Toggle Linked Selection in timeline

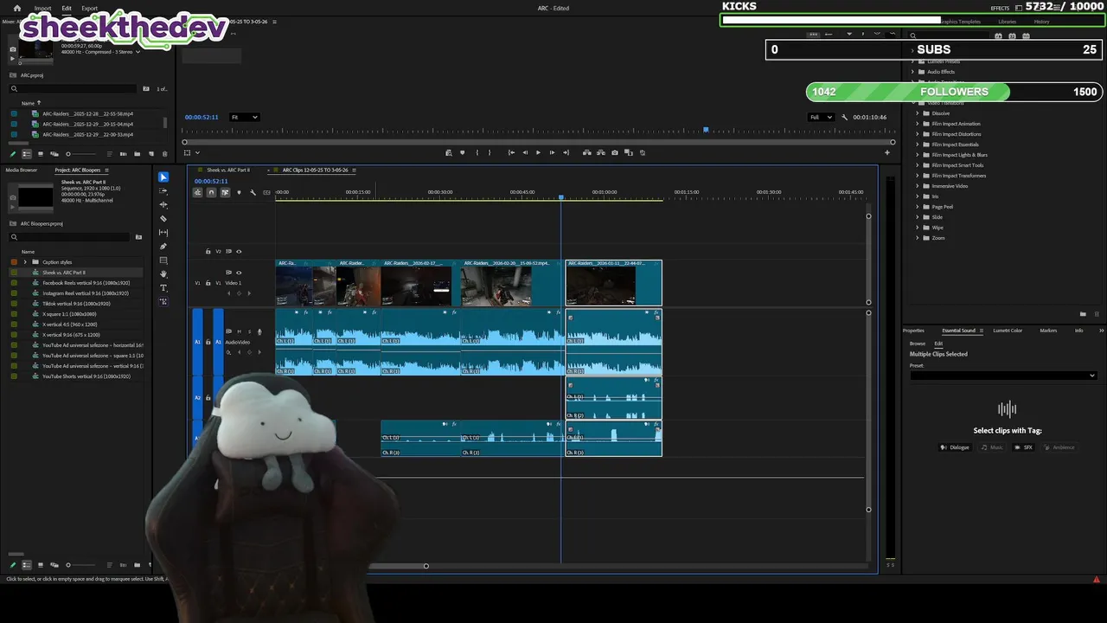point(225,192)
